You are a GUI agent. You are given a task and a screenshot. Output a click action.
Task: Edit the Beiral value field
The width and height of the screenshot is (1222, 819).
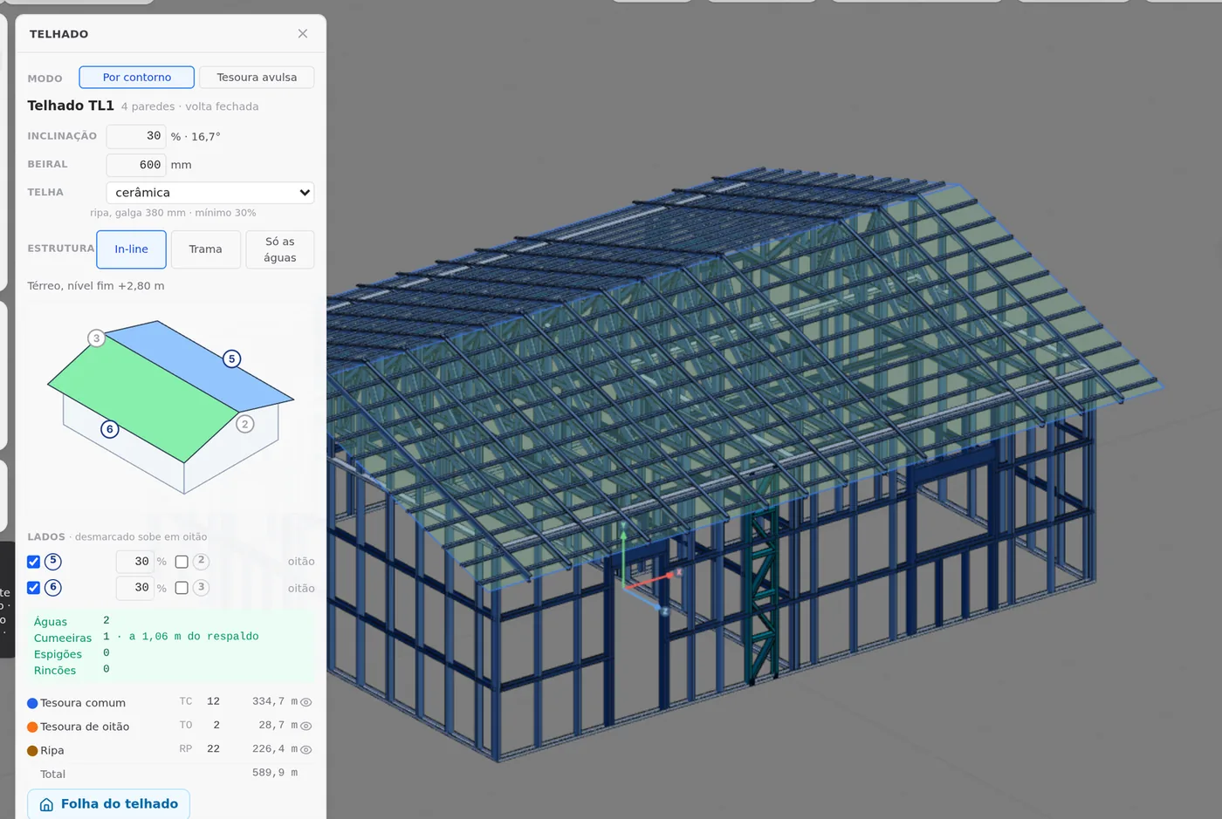(x=136, y=165)
